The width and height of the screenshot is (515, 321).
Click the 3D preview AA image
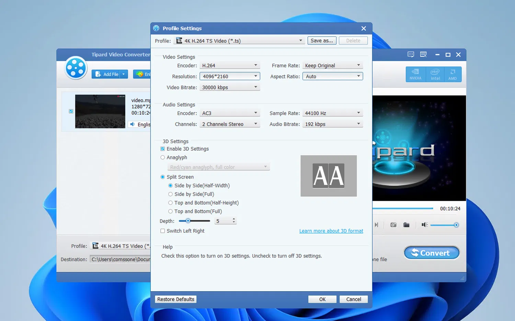[x=329, y=176]
